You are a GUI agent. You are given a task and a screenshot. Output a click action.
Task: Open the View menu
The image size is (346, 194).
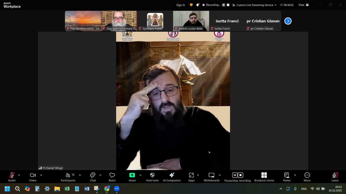(x=303, y=5)
